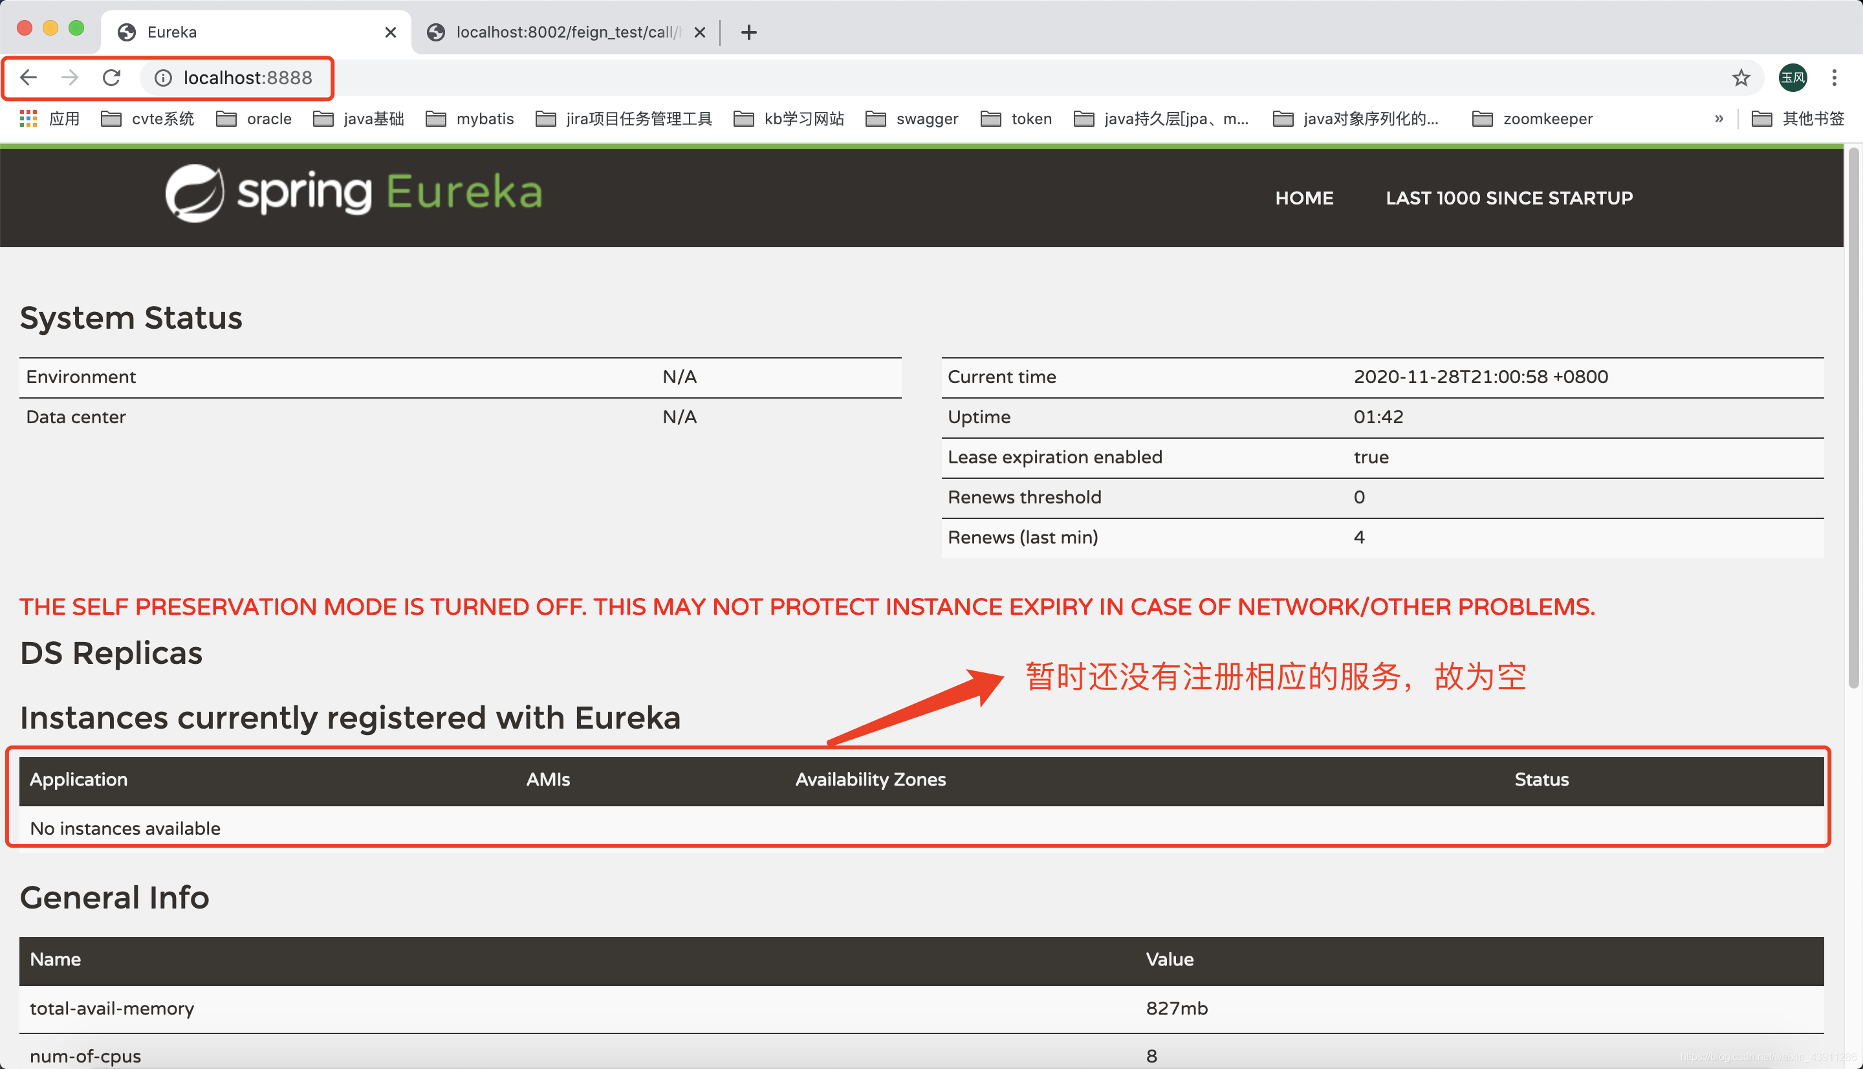The image size is (1863, 1069).
Task: Click the DS Replicas heading
Action: 111,653
